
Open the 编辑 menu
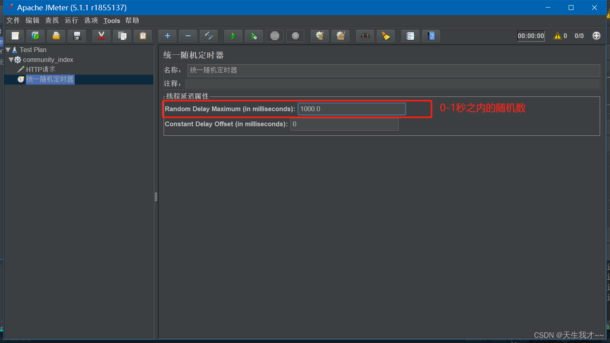click(33, 21)
